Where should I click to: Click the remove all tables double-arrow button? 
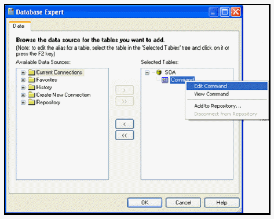[125, 135]
